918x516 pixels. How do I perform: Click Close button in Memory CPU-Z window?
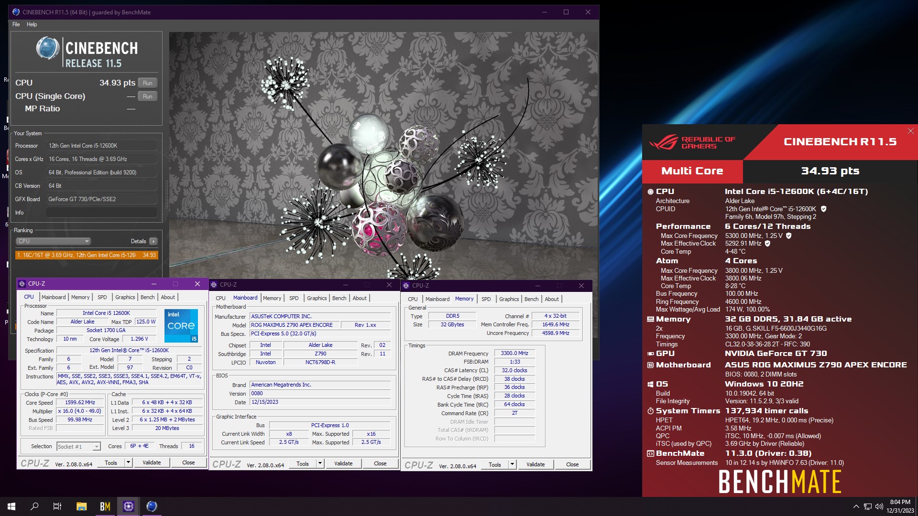coord(572,464)
